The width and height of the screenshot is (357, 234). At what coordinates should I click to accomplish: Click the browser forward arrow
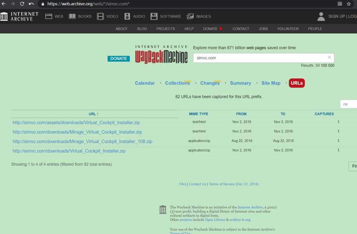coord(13,4)
